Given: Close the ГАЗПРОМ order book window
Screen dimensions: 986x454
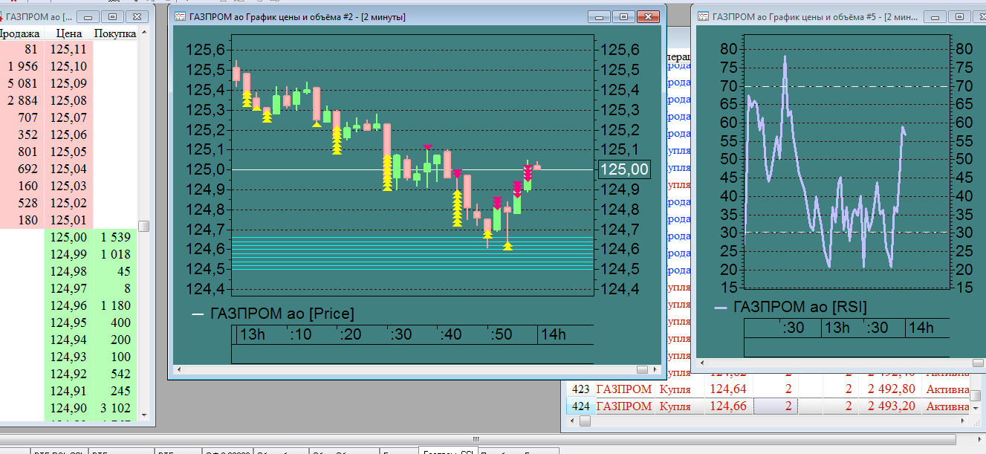Looking at the screenshot, I should [136, 16].
